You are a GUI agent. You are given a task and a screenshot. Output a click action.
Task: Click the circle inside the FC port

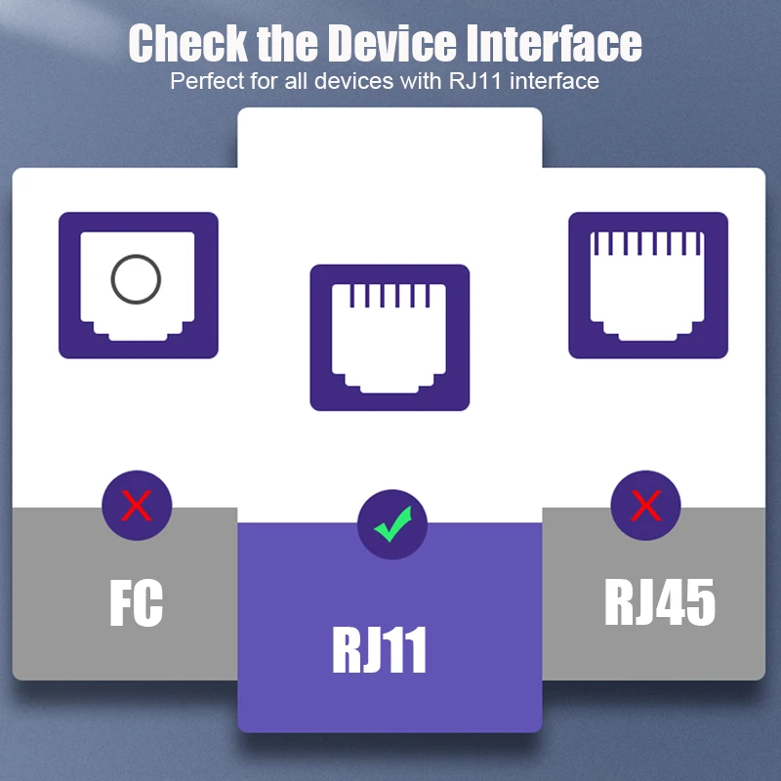[136, 279]
